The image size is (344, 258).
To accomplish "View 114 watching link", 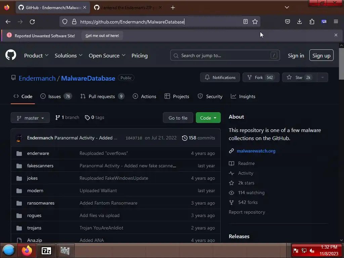I will [x=251, y=192].
